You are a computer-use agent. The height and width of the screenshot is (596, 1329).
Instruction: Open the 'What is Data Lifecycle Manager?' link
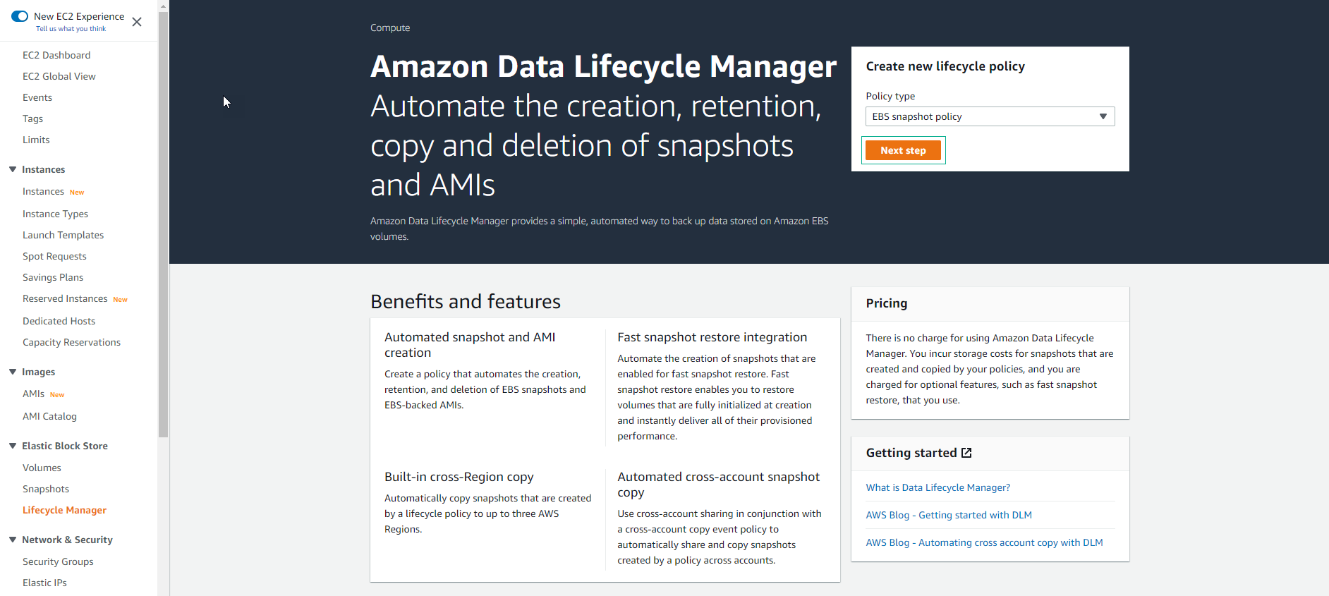(x=937, y=487)
